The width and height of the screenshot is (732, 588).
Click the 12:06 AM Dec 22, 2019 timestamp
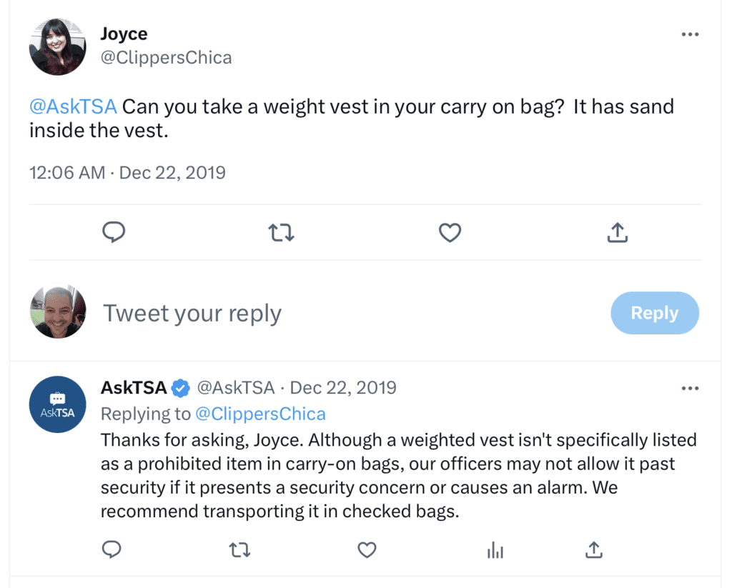pyautogui.click(x=127, y=172)
